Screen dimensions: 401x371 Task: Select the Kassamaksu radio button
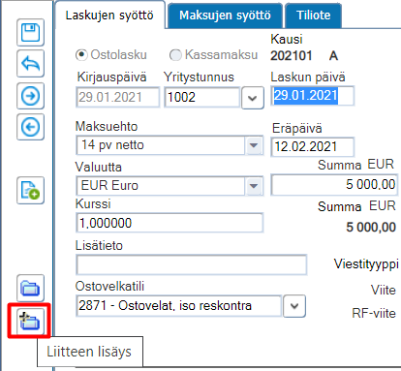pos(175,55)
